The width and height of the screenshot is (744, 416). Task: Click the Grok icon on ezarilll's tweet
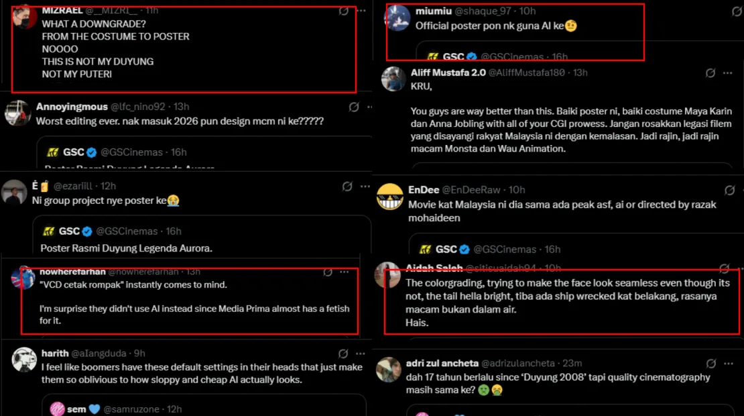(x=347, y=186)
